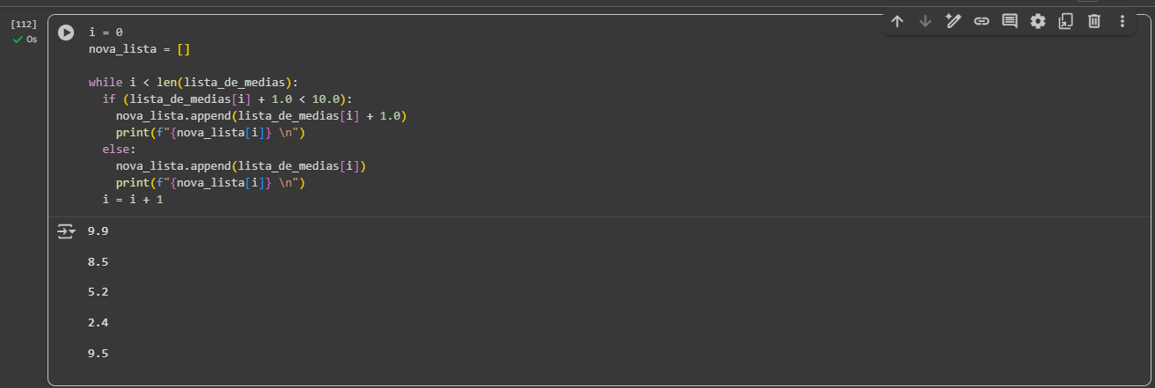Viewport: 1155px width, 388px height.
Task: Copy link to this cell
Action: point(982,21)
